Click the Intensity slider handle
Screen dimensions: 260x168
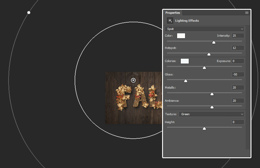point(214,42)
